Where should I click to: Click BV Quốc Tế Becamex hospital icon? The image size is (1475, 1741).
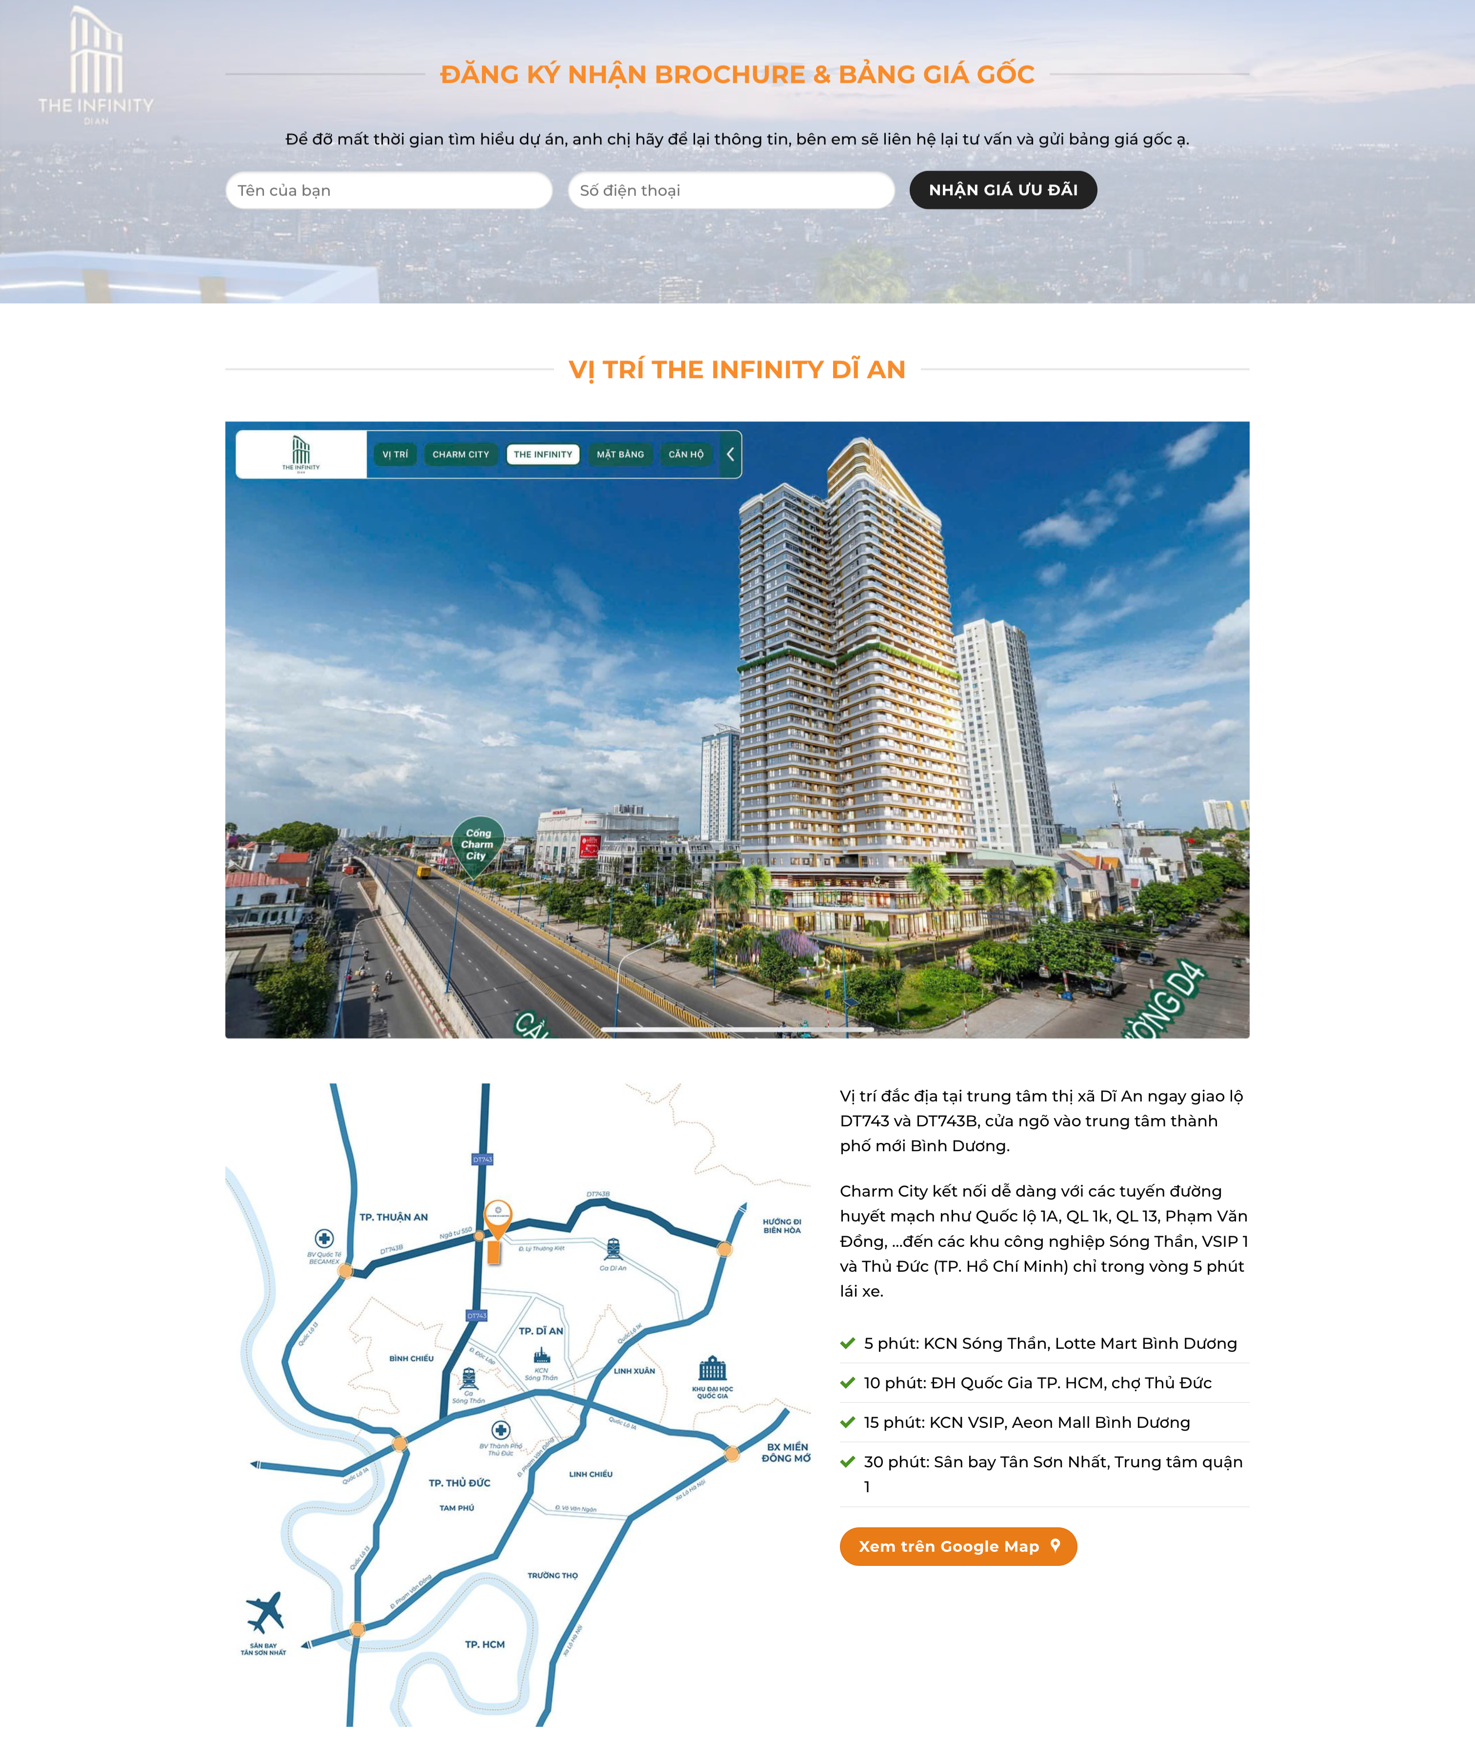(x=324, y=1239)
